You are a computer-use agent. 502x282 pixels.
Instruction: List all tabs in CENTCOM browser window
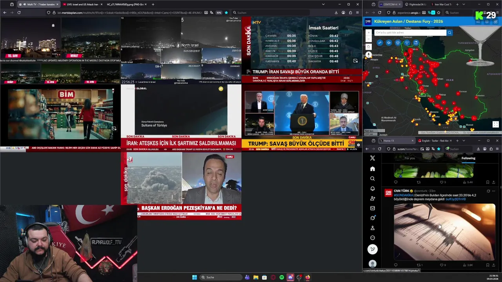(x=464, y=4)
